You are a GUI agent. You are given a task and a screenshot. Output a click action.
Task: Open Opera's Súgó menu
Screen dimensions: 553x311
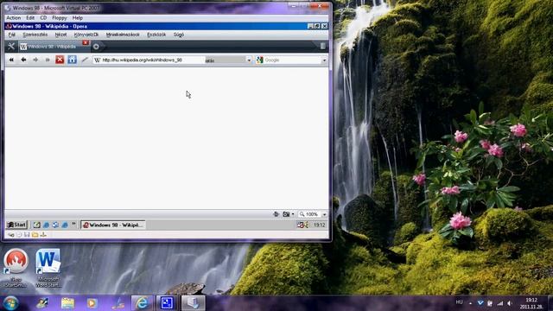point(179,35)
